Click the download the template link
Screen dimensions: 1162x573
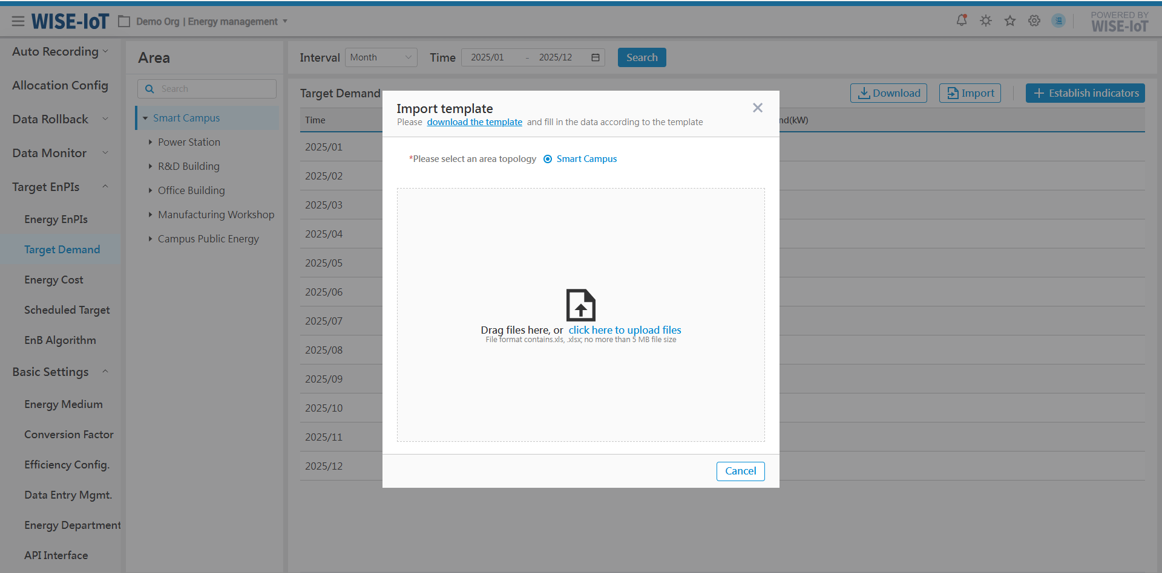(474, 122)
